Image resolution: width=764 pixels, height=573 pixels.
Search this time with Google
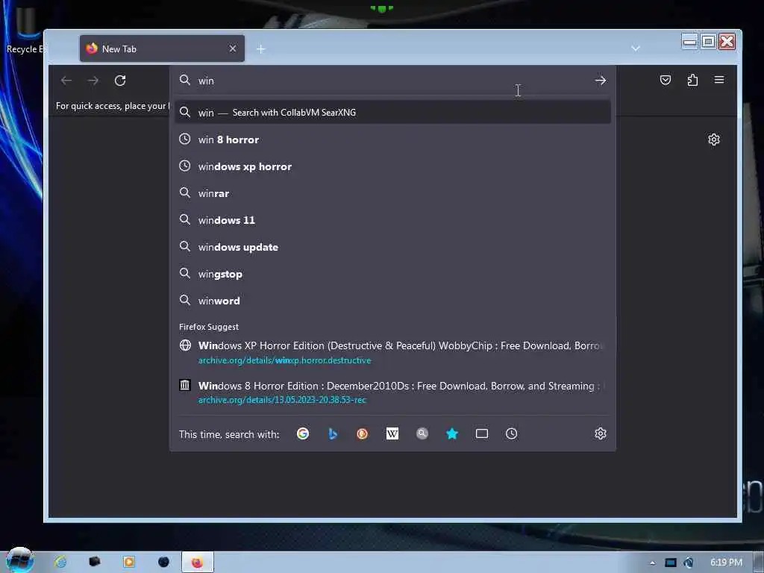click(x=303, y=433)
